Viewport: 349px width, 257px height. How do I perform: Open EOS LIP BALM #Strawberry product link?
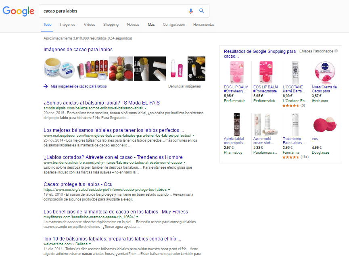click(x=236, y=89)
